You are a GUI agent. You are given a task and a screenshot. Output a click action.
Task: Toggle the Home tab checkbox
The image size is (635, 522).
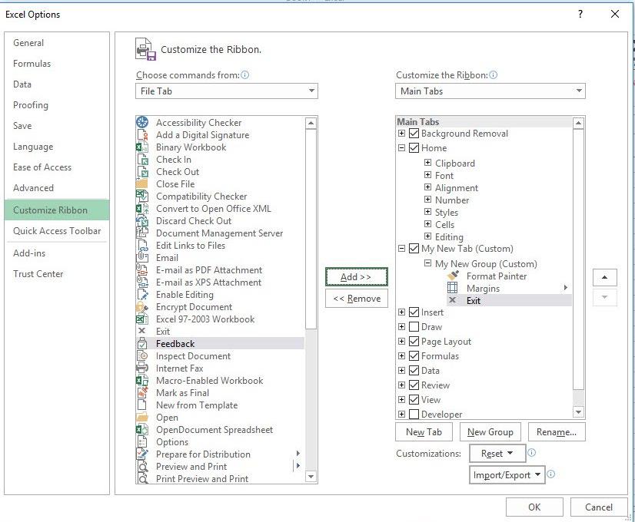click(x=414, y=147)
